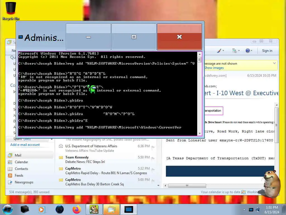Show hidden system tray icons
Screen dimensions: 286x215
244,210
